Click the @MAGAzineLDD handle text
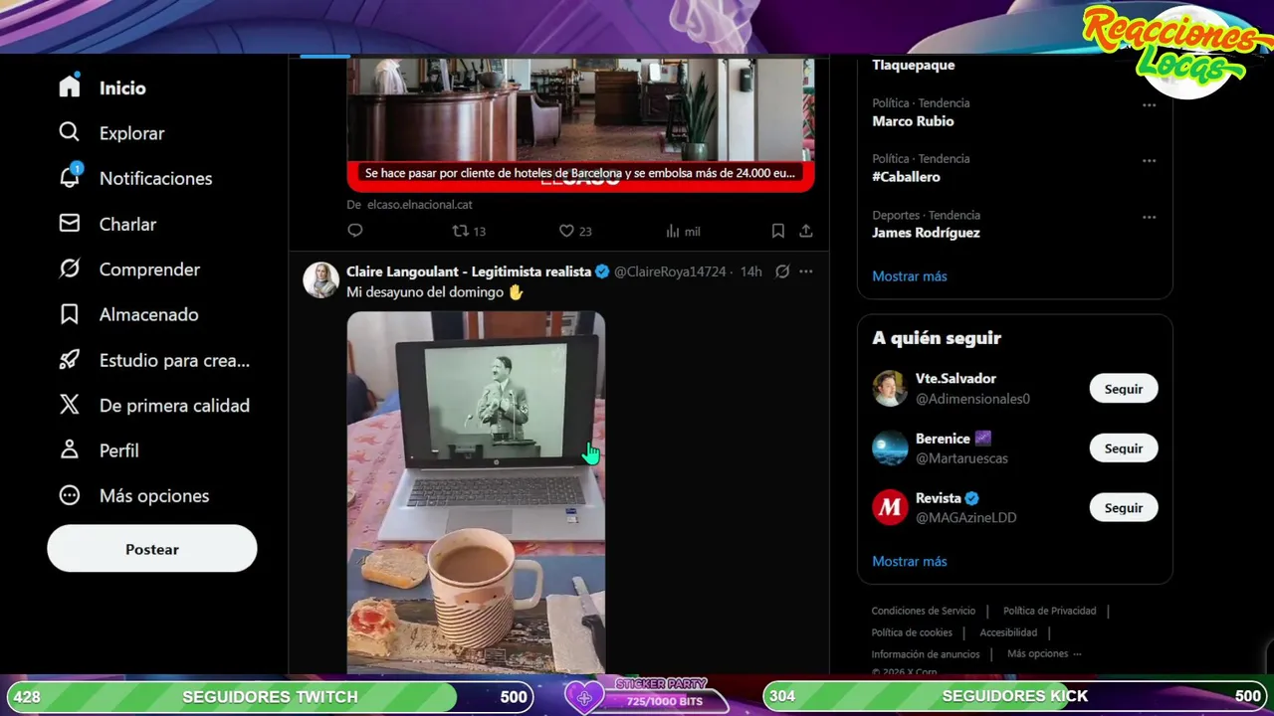The height and width of the screenshot is (716, 1274). (965, 518)
